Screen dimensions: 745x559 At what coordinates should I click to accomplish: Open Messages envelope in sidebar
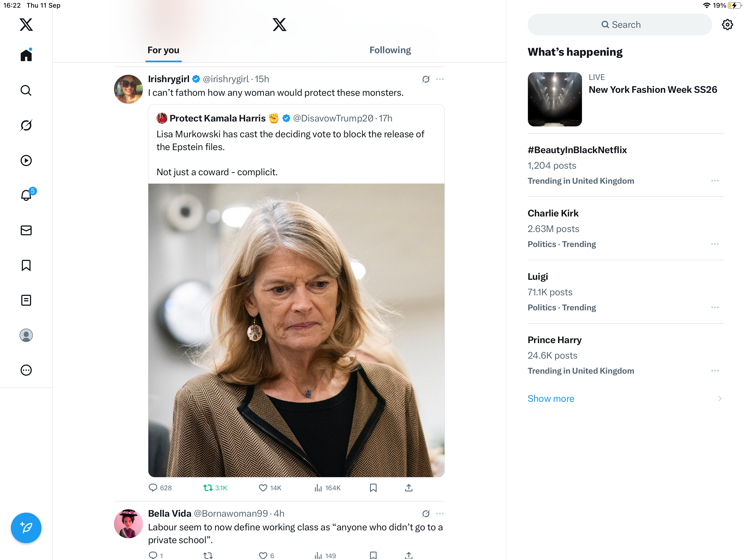coord(26,230)
